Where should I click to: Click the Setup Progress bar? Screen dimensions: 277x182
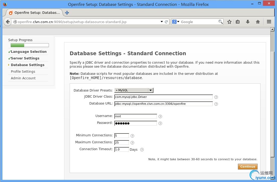pos(30,45)
